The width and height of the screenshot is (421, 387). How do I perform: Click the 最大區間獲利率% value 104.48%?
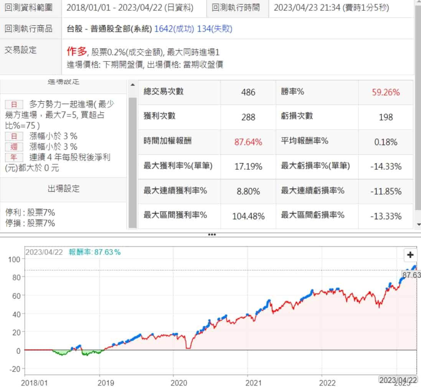tap(248, 216)
